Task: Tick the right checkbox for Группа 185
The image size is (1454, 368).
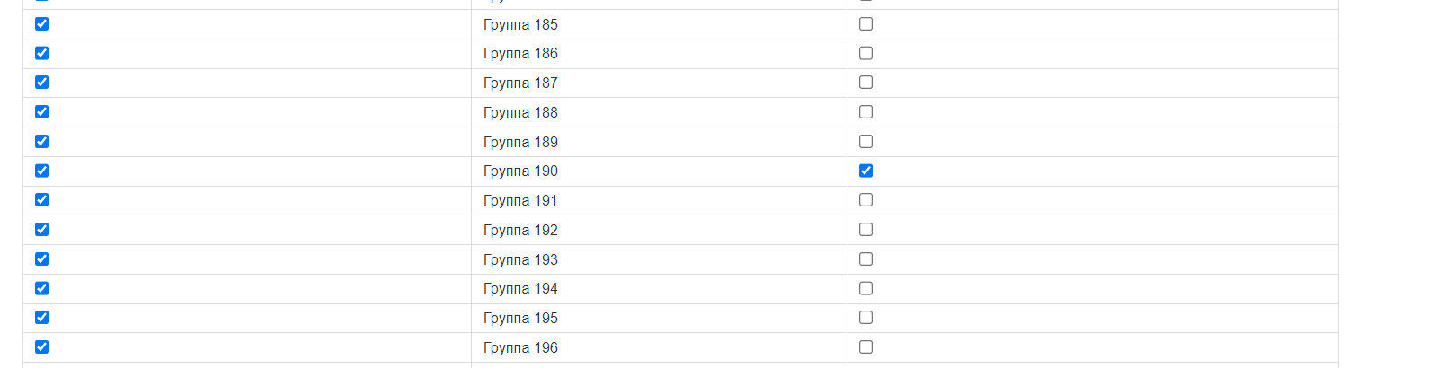Action: 865,24
